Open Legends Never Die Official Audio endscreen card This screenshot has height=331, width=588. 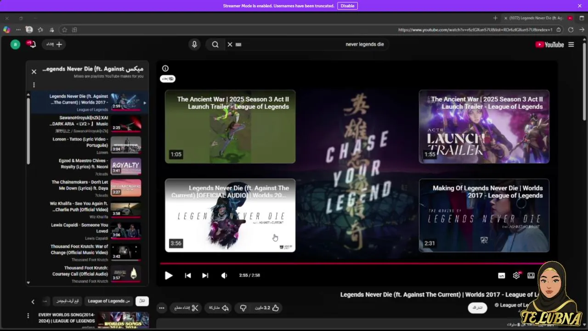[x=230, y=215]
